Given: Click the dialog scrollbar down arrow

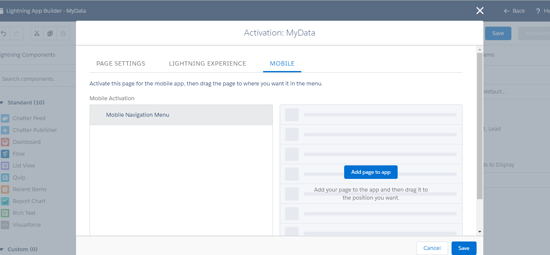Looking at the screenshot, I should [480, 232].
